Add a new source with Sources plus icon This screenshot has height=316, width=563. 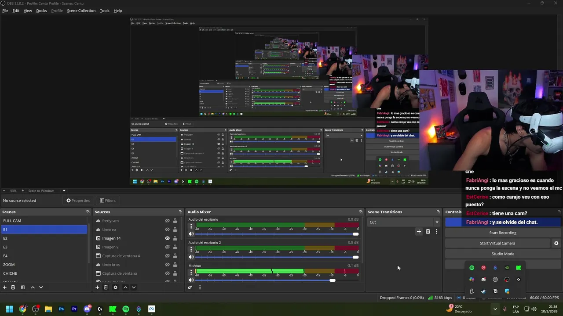coord(97,287)
